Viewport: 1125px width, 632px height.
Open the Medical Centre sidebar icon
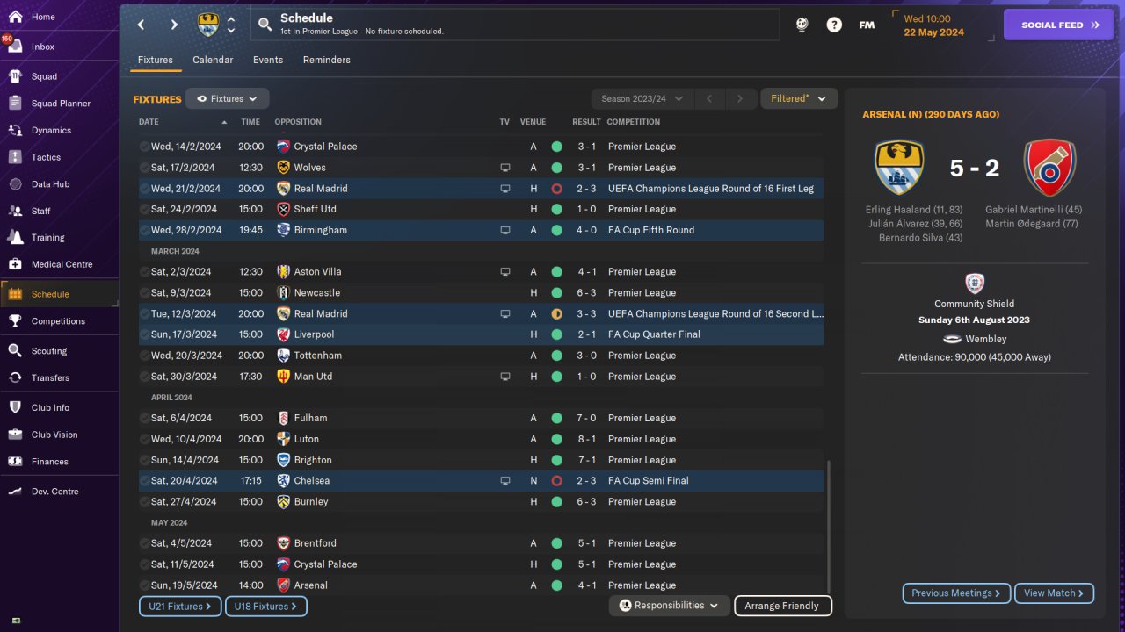pyautogui.click(x=15, y=264)
